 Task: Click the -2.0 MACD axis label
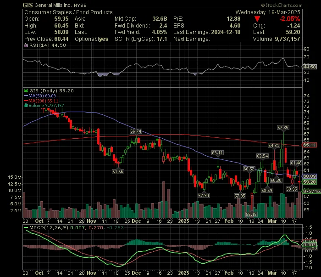[x=308, y=267]
